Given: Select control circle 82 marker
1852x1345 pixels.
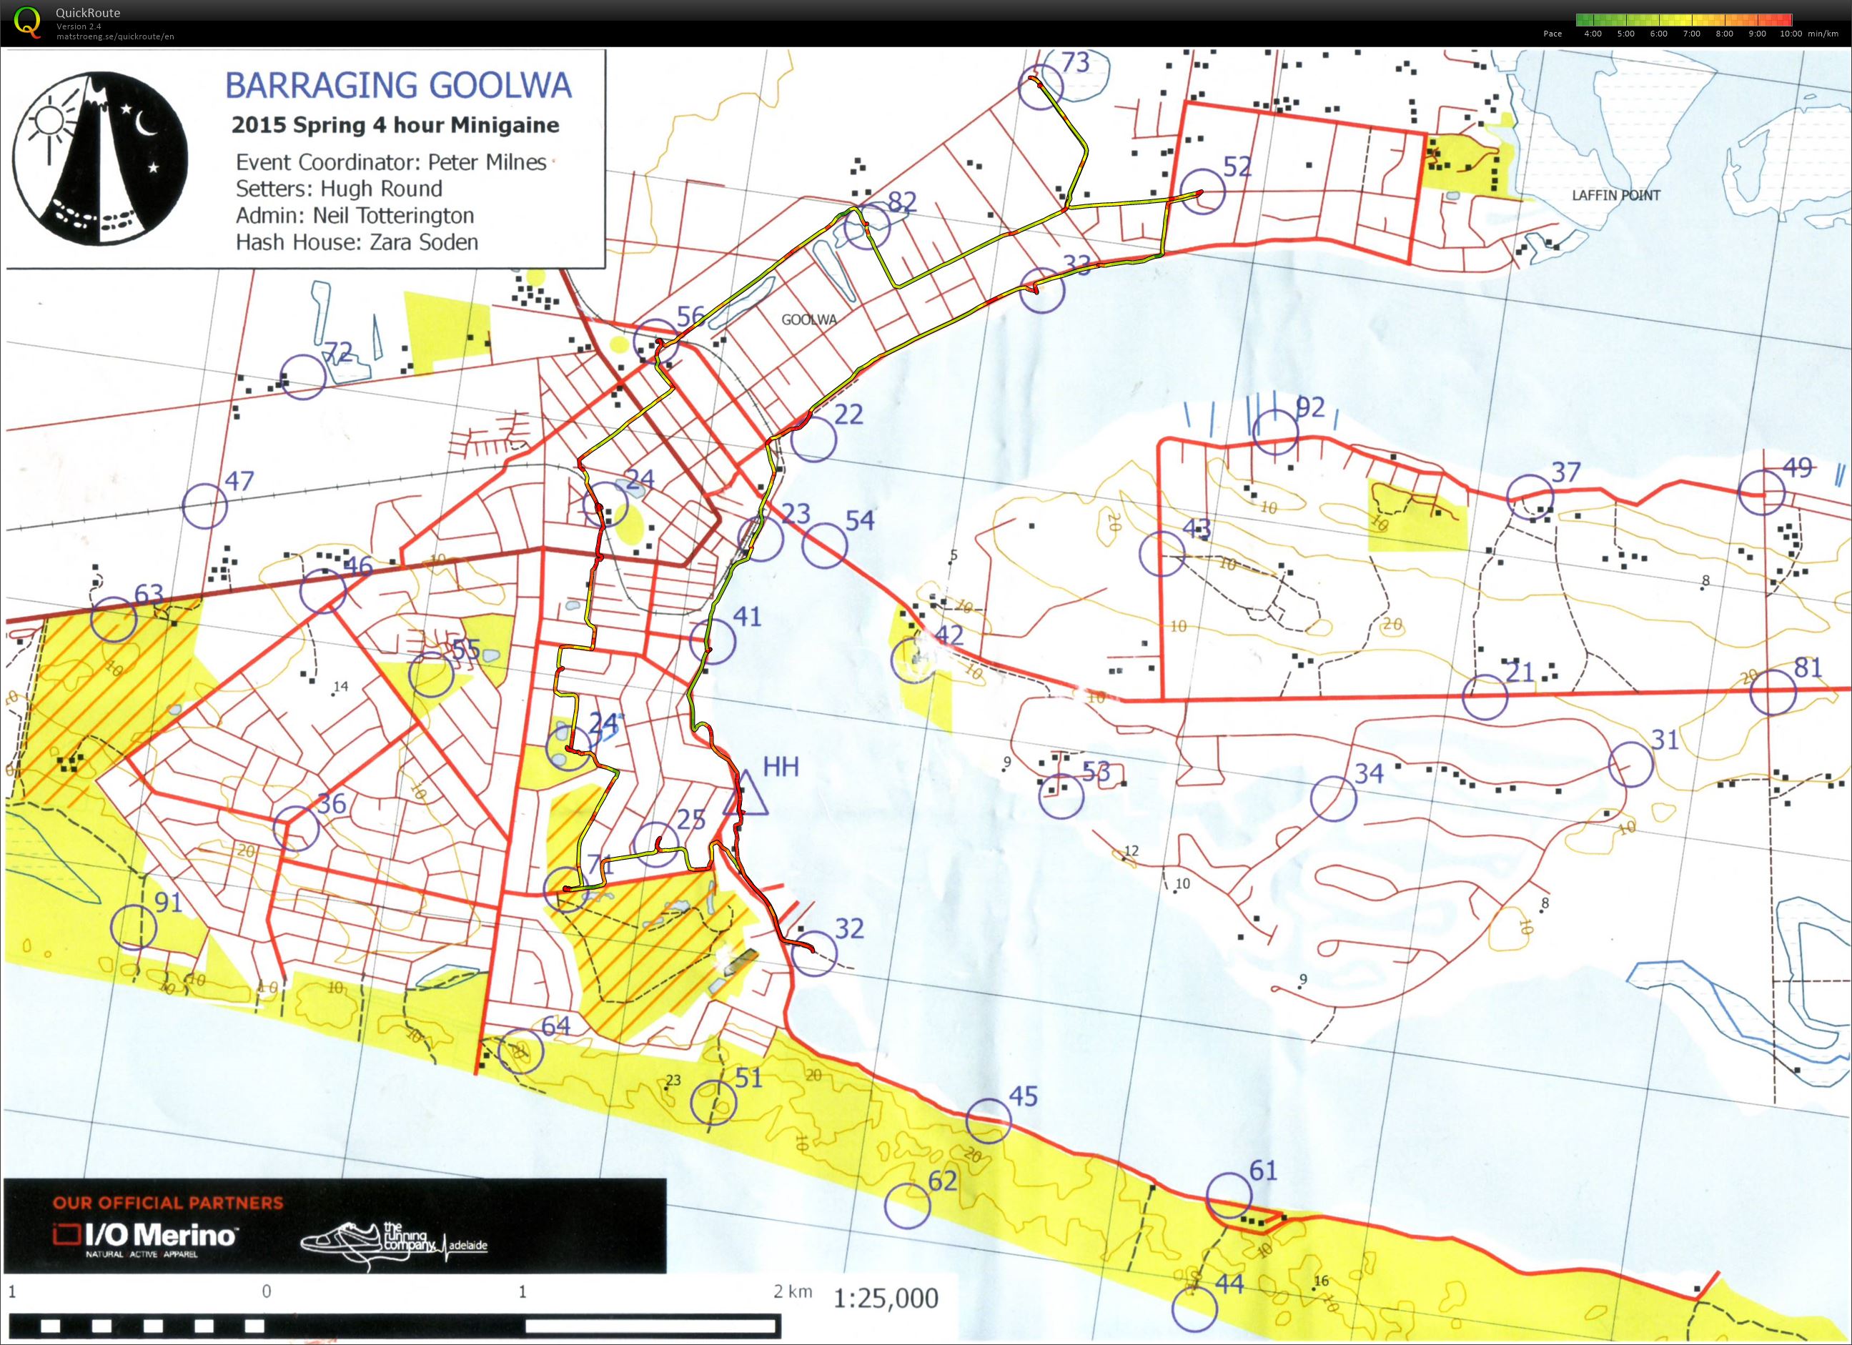Looking at the screenshot, I should (x=866, y=225).
